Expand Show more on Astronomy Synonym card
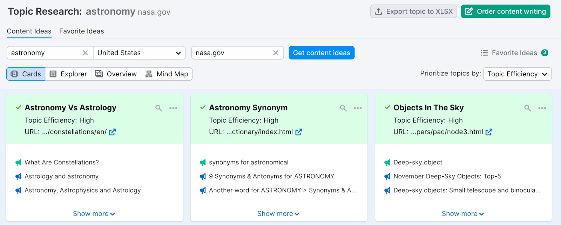Screen dimensions: 561x225 [278, 214]
